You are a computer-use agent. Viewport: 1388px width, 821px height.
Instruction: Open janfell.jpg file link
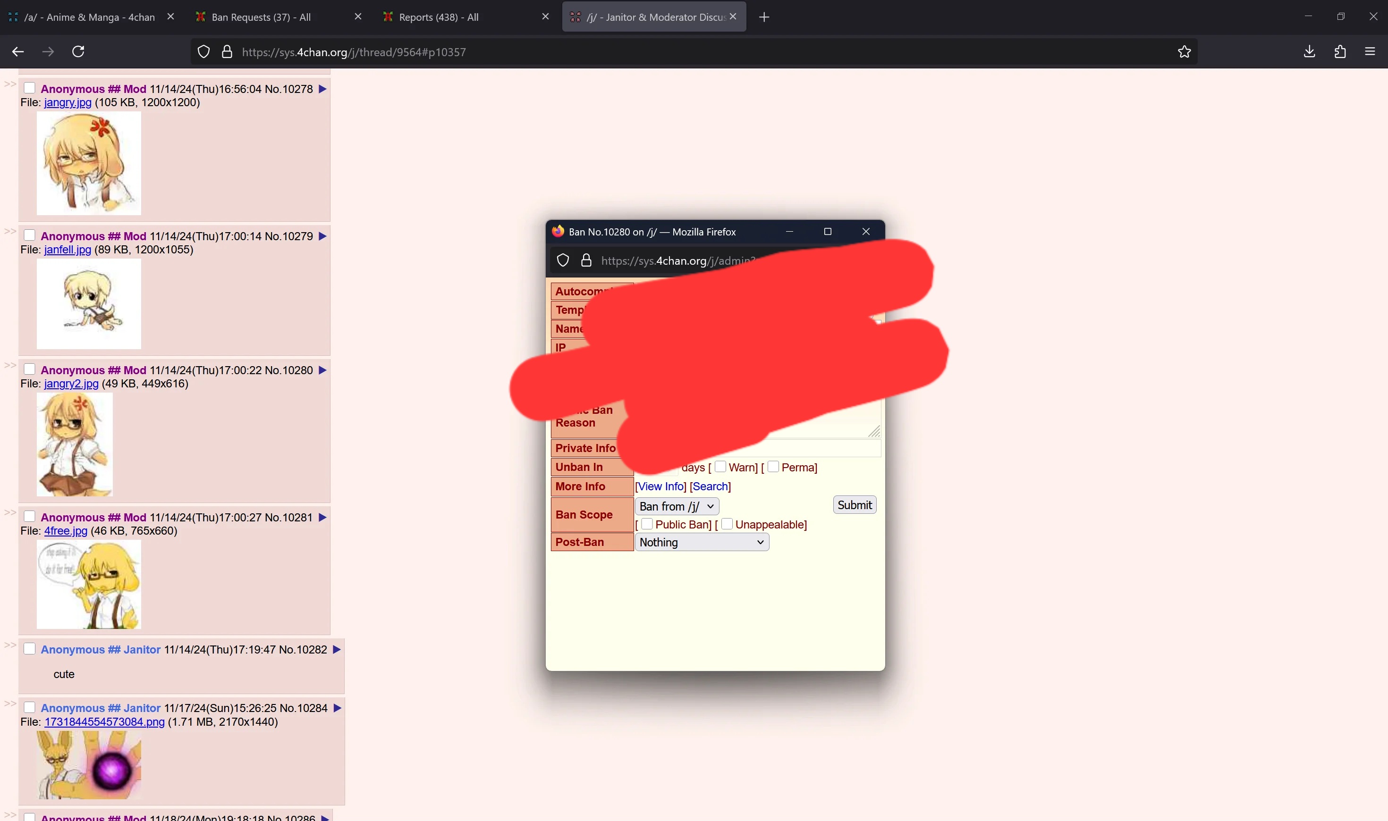[68, 250]
